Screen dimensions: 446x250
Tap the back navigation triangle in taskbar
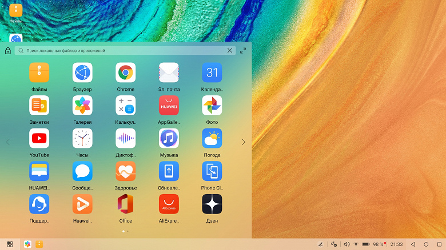pyautogui.click(x=413, y=244)
